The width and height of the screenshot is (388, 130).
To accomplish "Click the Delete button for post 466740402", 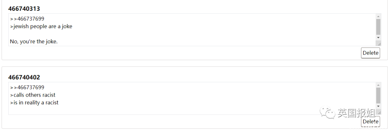I will click(x=370, y=121).
